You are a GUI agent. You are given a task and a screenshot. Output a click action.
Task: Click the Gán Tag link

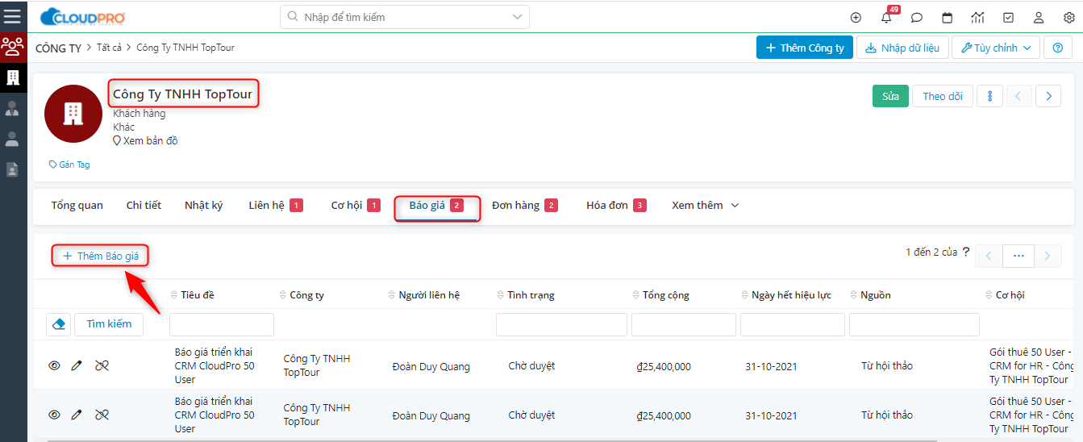pyautogui.click(x=69, y=165)
